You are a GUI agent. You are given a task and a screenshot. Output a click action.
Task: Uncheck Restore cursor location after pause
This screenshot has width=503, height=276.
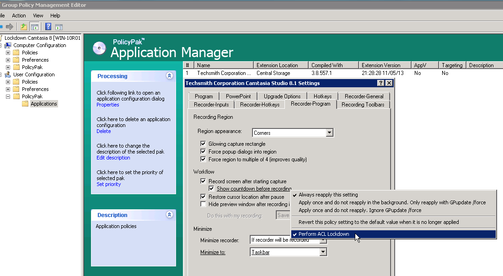pos(203,196)
